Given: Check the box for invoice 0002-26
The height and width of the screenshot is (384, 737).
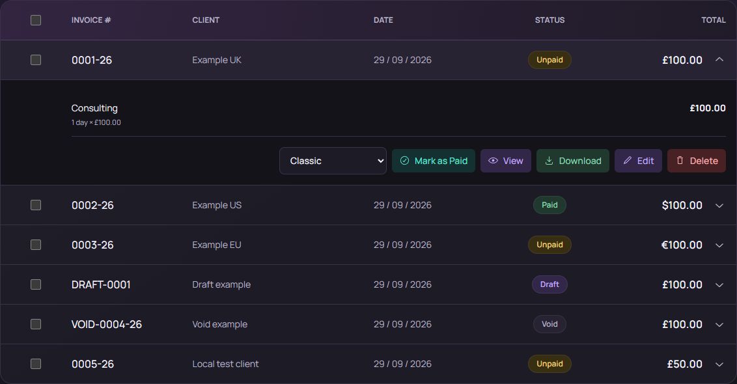Looking at the screenshot, I should tap(36, 206).
